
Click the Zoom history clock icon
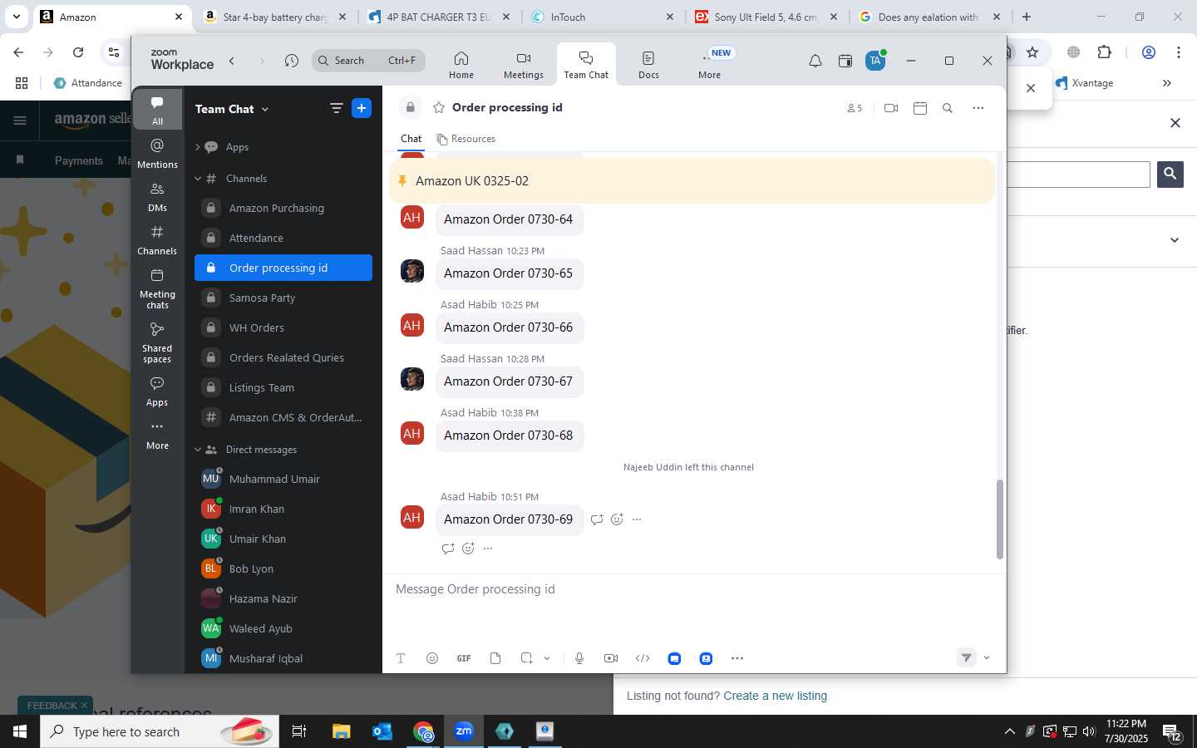tap(291, 61)
